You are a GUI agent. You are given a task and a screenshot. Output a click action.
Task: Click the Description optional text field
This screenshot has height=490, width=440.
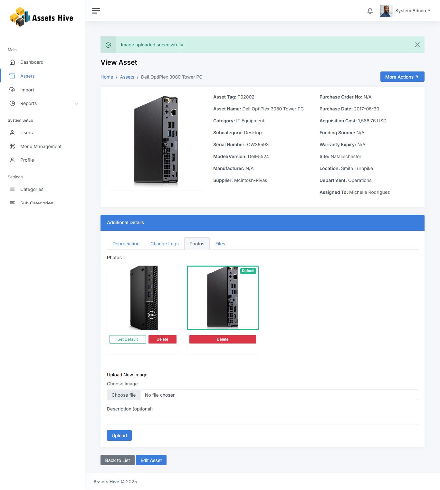[262, 420]
